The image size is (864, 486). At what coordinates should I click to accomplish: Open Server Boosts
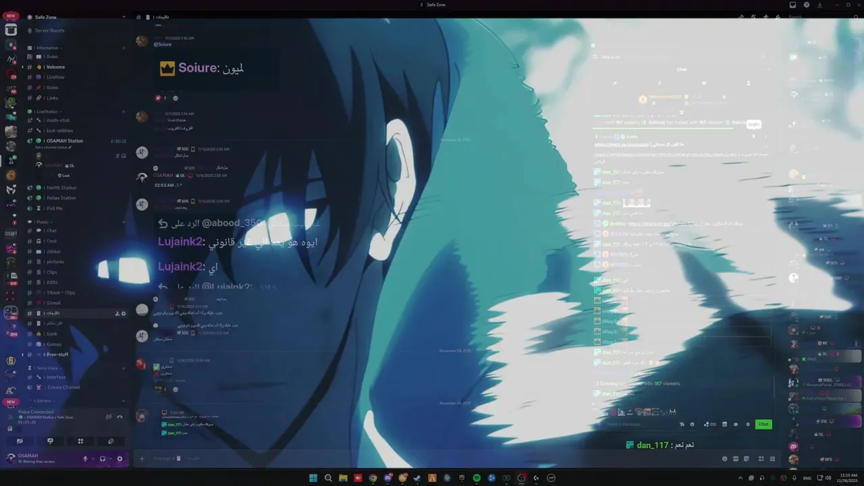46,30
